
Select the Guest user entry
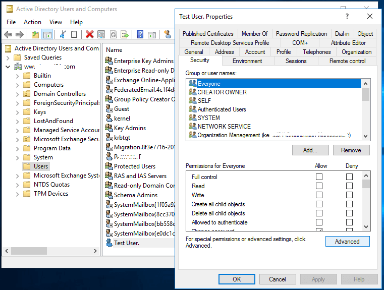(x=122, y=109)
